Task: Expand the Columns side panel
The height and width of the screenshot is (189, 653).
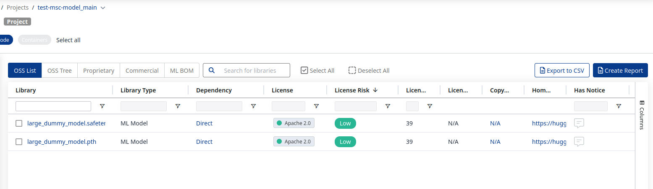Action: point(641,115)
